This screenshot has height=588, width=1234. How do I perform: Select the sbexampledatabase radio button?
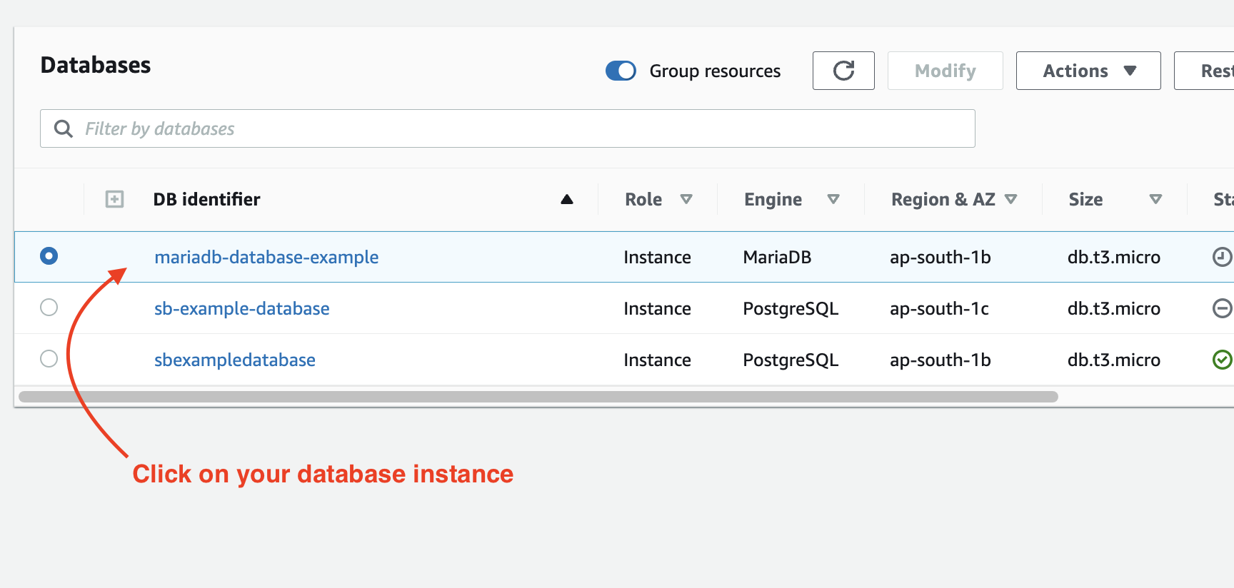click(x=49, y=359)
